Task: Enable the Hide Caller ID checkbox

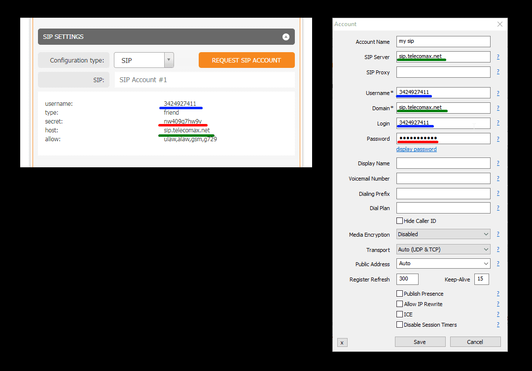Action: (x=400, y=221)
